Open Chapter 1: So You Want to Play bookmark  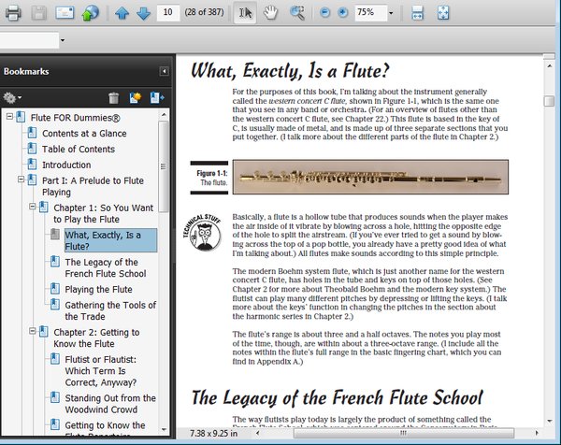tap(104, 213)
